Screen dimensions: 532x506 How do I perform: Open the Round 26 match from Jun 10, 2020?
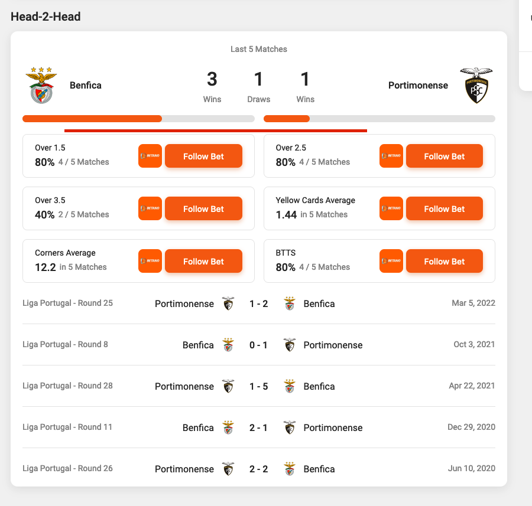pos(258,468)
